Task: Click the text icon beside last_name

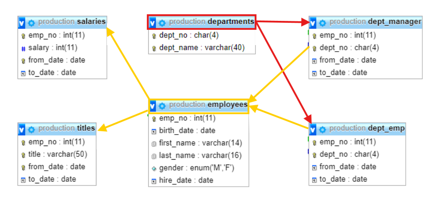Action: pos(154,156)
